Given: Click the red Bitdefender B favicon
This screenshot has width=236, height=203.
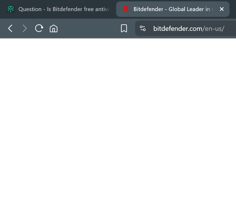Looking at the screenshot, I should point(126,9).
